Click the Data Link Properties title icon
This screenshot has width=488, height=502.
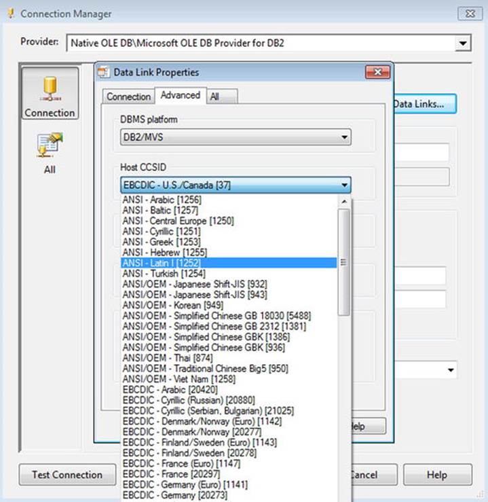point(103,72)
